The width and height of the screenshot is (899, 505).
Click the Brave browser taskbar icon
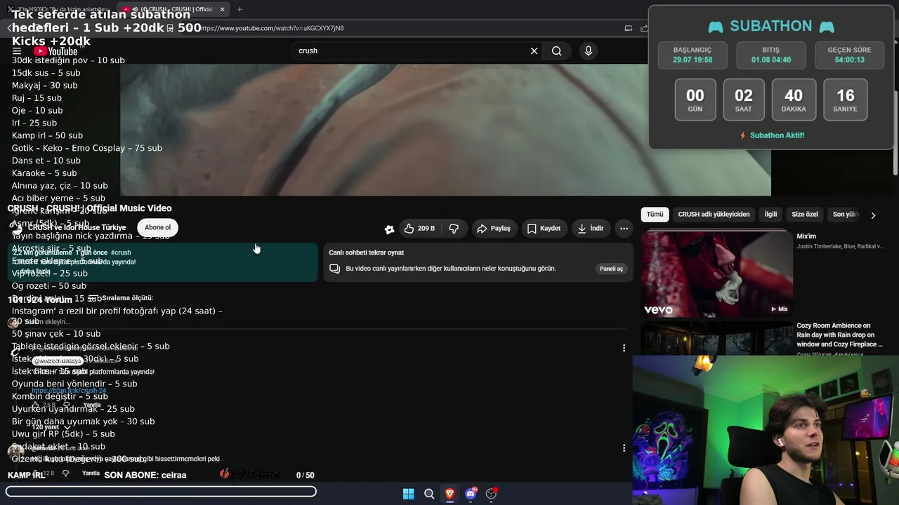(449, 494)
